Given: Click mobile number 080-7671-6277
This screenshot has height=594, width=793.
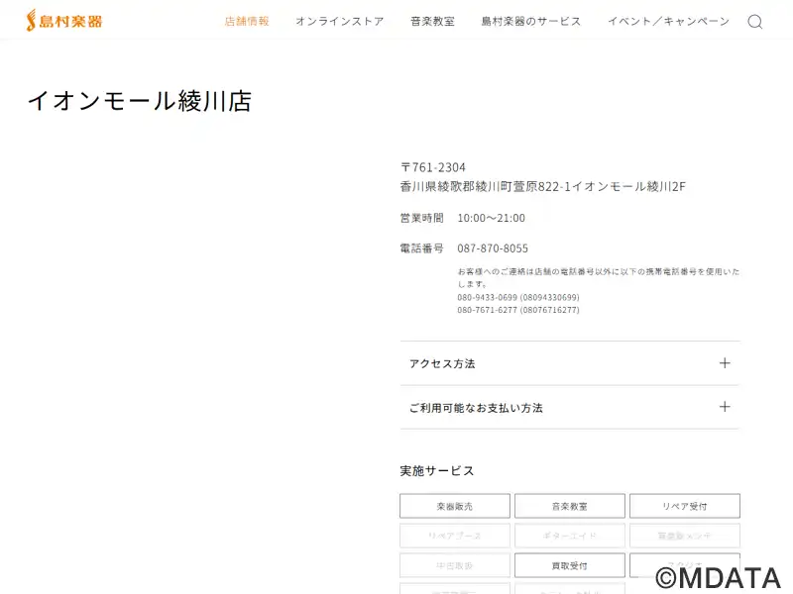Looking at the screenshot, I should 487,310.
